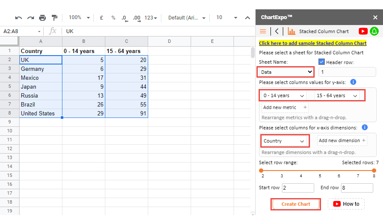Image resolution: width=383 pixels, height=224 pixels.
Task: Show info for y-axis column values
Action: 353,82
